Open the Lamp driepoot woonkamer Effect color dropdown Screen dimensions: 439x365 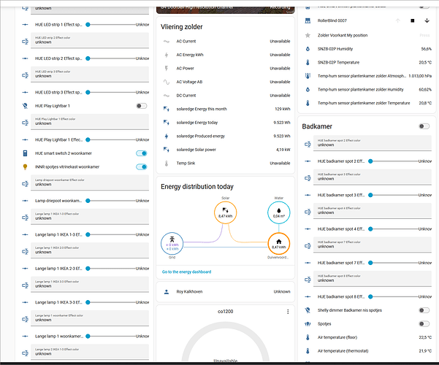(x=90, y=182)
